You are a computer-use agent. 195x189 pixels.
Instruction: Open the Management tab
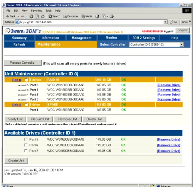point(82,38)
